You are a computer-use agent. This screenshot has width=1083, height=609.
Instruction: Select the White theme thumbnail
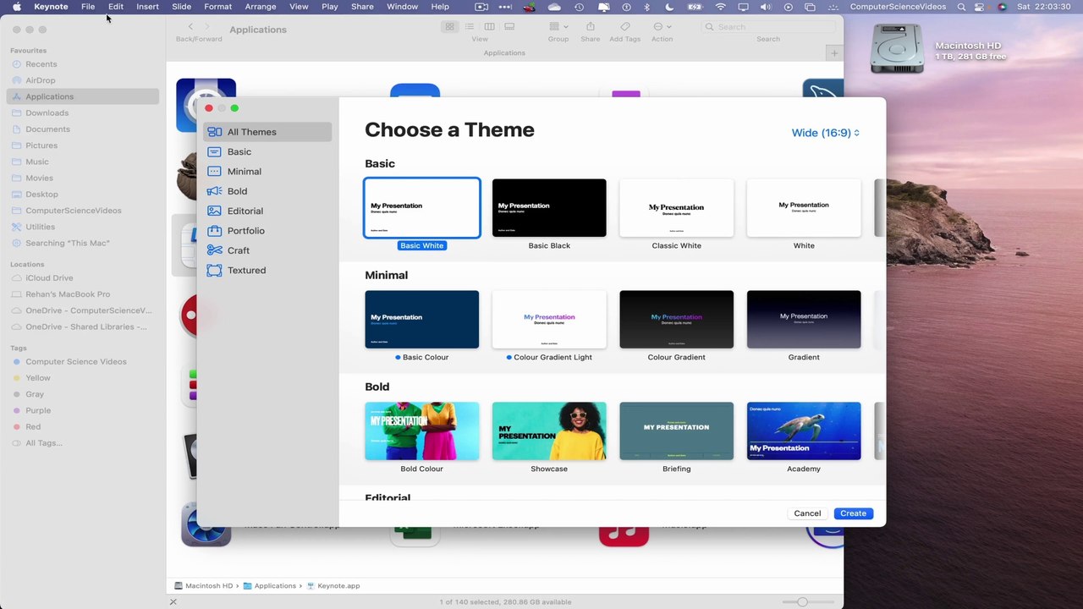click(x=804, y=208)
